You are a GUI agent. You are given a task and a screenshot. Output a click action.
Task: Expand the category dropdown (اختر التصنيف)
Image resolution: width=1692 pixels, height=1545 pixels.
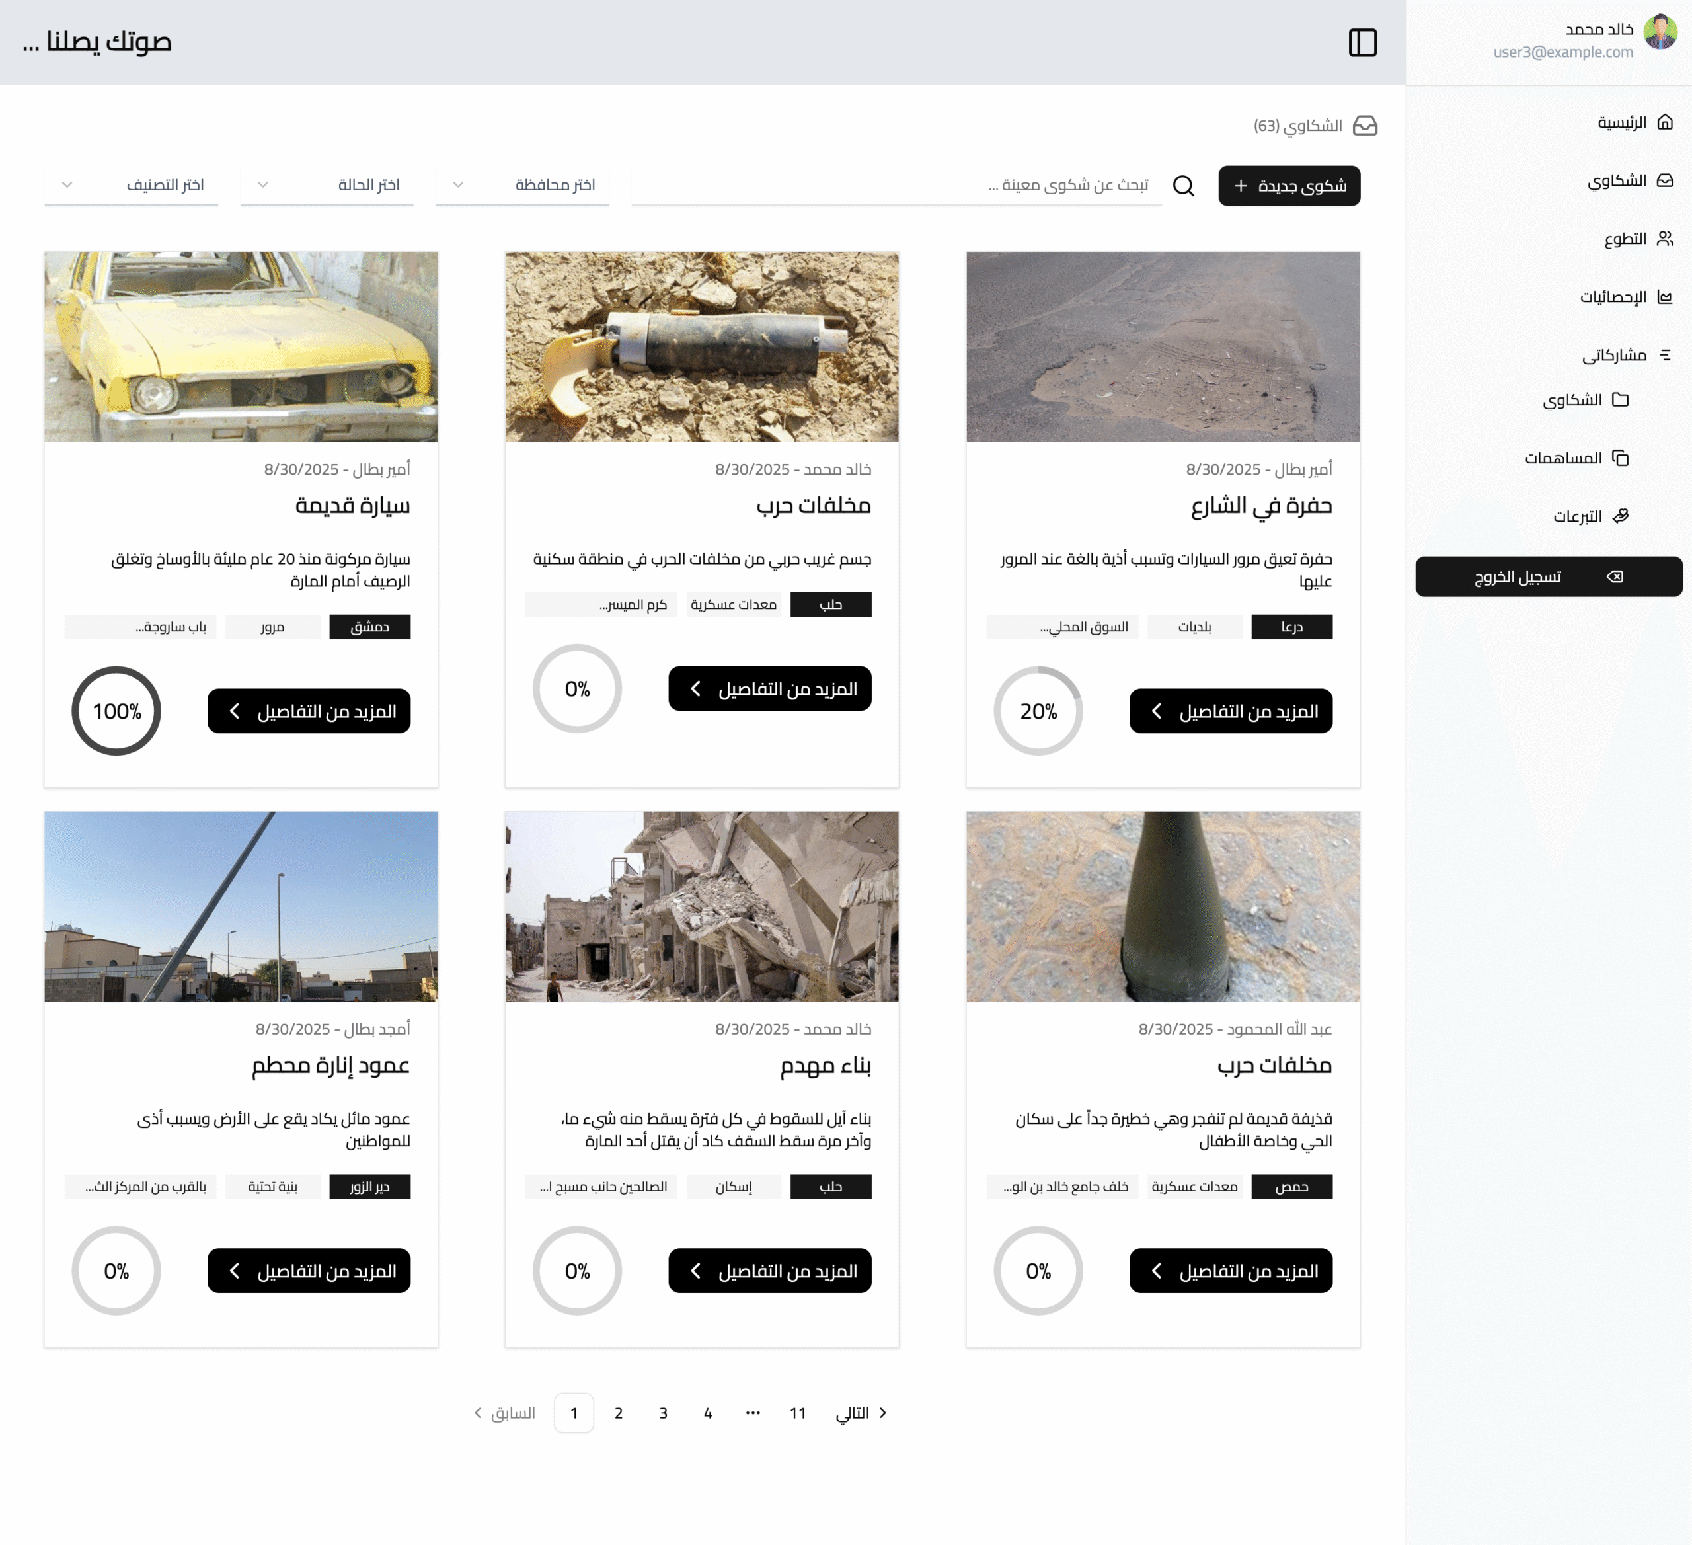(x=131, y=186)
